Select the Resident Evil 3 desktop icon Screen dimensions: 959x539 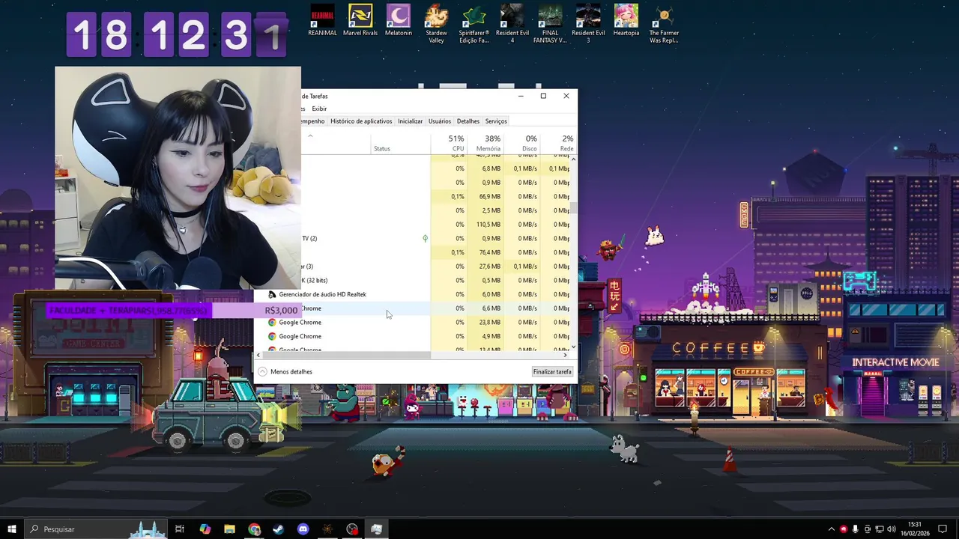[x=588, y=24]
